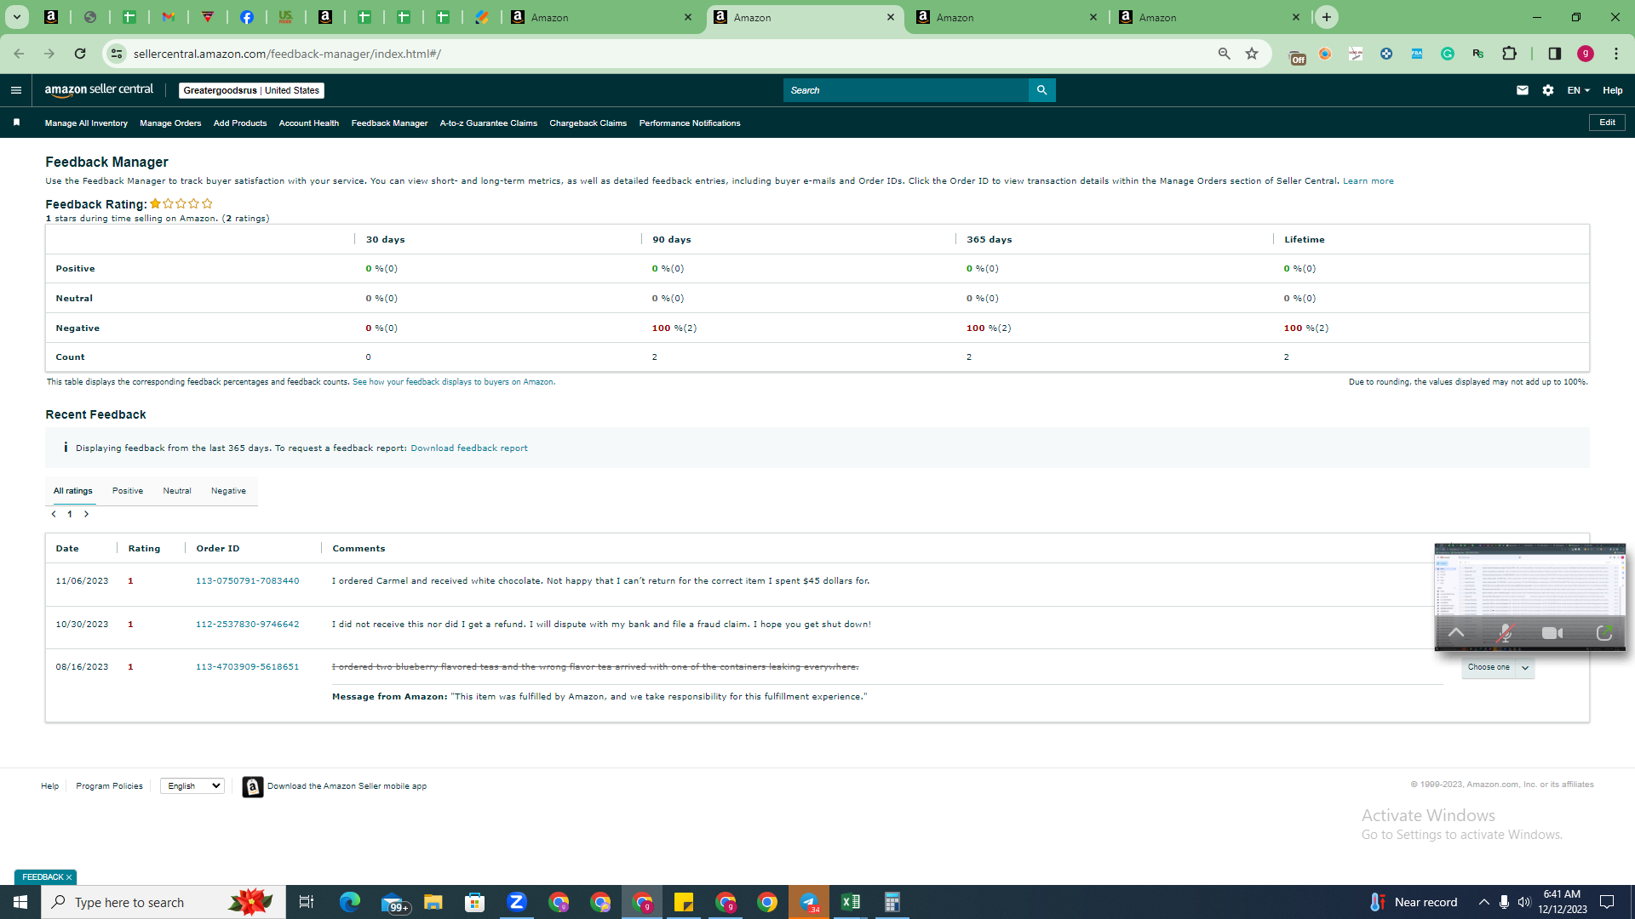The height and width of the screenshot is (919, 1635).
Task: Click the Learn more link
Action: click(x=1368, y=181)
